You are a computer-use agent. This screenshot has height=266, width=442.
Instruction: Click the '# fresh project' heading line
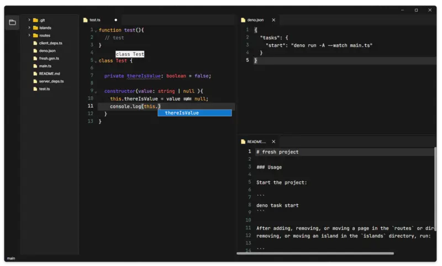[277, 152]
